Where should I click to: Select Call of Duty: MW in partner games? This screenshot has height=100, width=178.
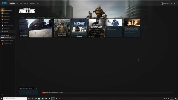[8, 37]
